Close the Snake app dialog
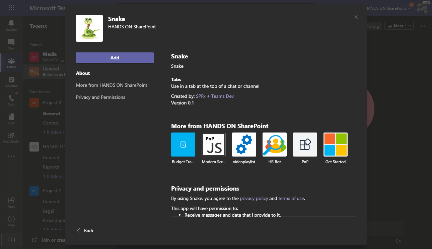The height and width of the screenshot is (249, 432). (x=356, y=17)
